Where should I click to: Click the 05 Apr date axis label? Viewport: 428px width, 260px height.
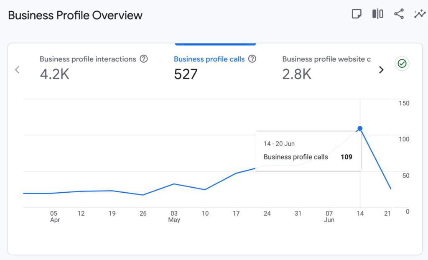[54, 217]
